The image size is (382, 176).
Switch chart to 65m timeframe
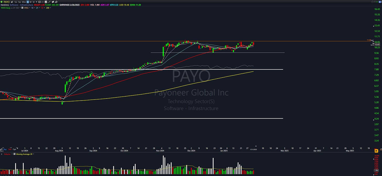point(24,2)
